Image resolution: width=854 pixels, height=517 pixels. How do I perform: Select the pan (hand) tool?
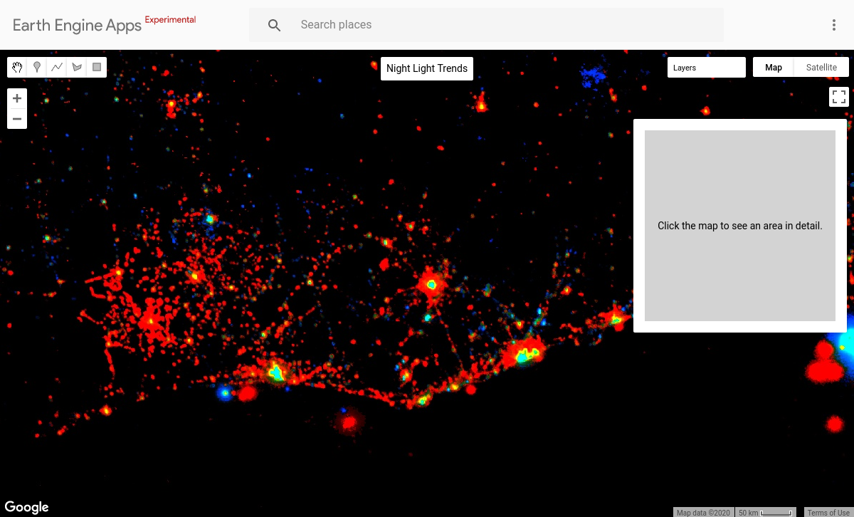click(x=16, y=67)
